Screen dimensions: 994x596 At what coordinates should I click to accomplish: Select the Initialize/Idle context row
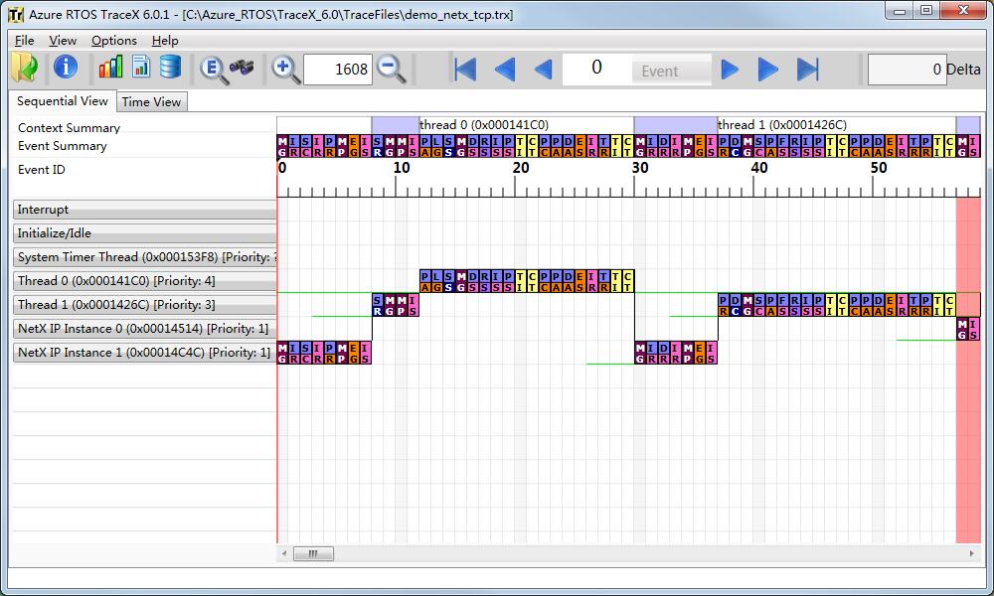click(x=144, y=233)
